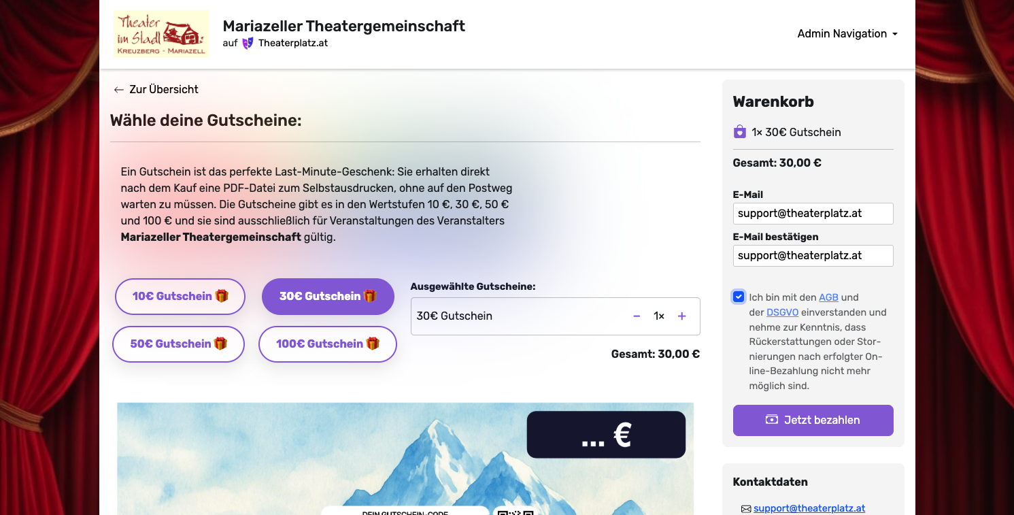This screenshot has height=515, width=1014.
Task: Choose the 50€ Gutschein option
Action: pyautogui.click(x=179, y=344)
